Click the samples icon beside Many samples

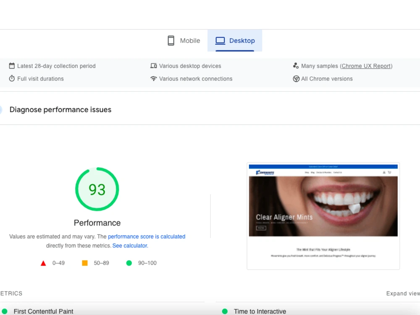296,66
